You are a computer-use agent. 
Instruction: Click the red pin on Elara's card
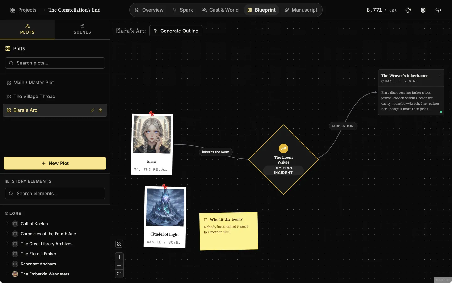(152, 114)
